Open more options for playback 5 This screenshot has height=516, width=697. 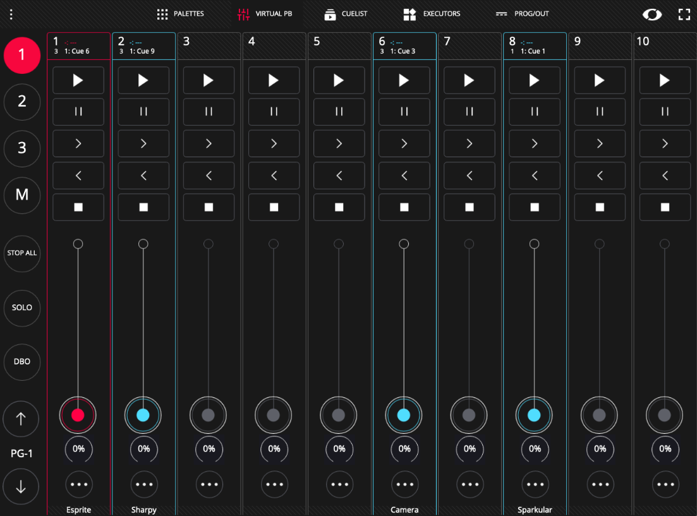click(339, 484)
